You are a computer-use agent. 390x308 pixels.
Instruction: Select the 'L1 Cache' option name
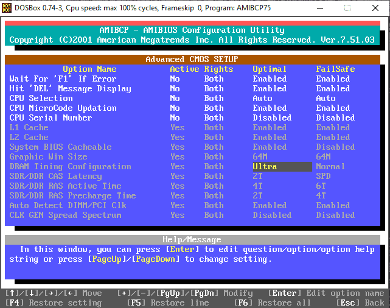pos(29,127)
